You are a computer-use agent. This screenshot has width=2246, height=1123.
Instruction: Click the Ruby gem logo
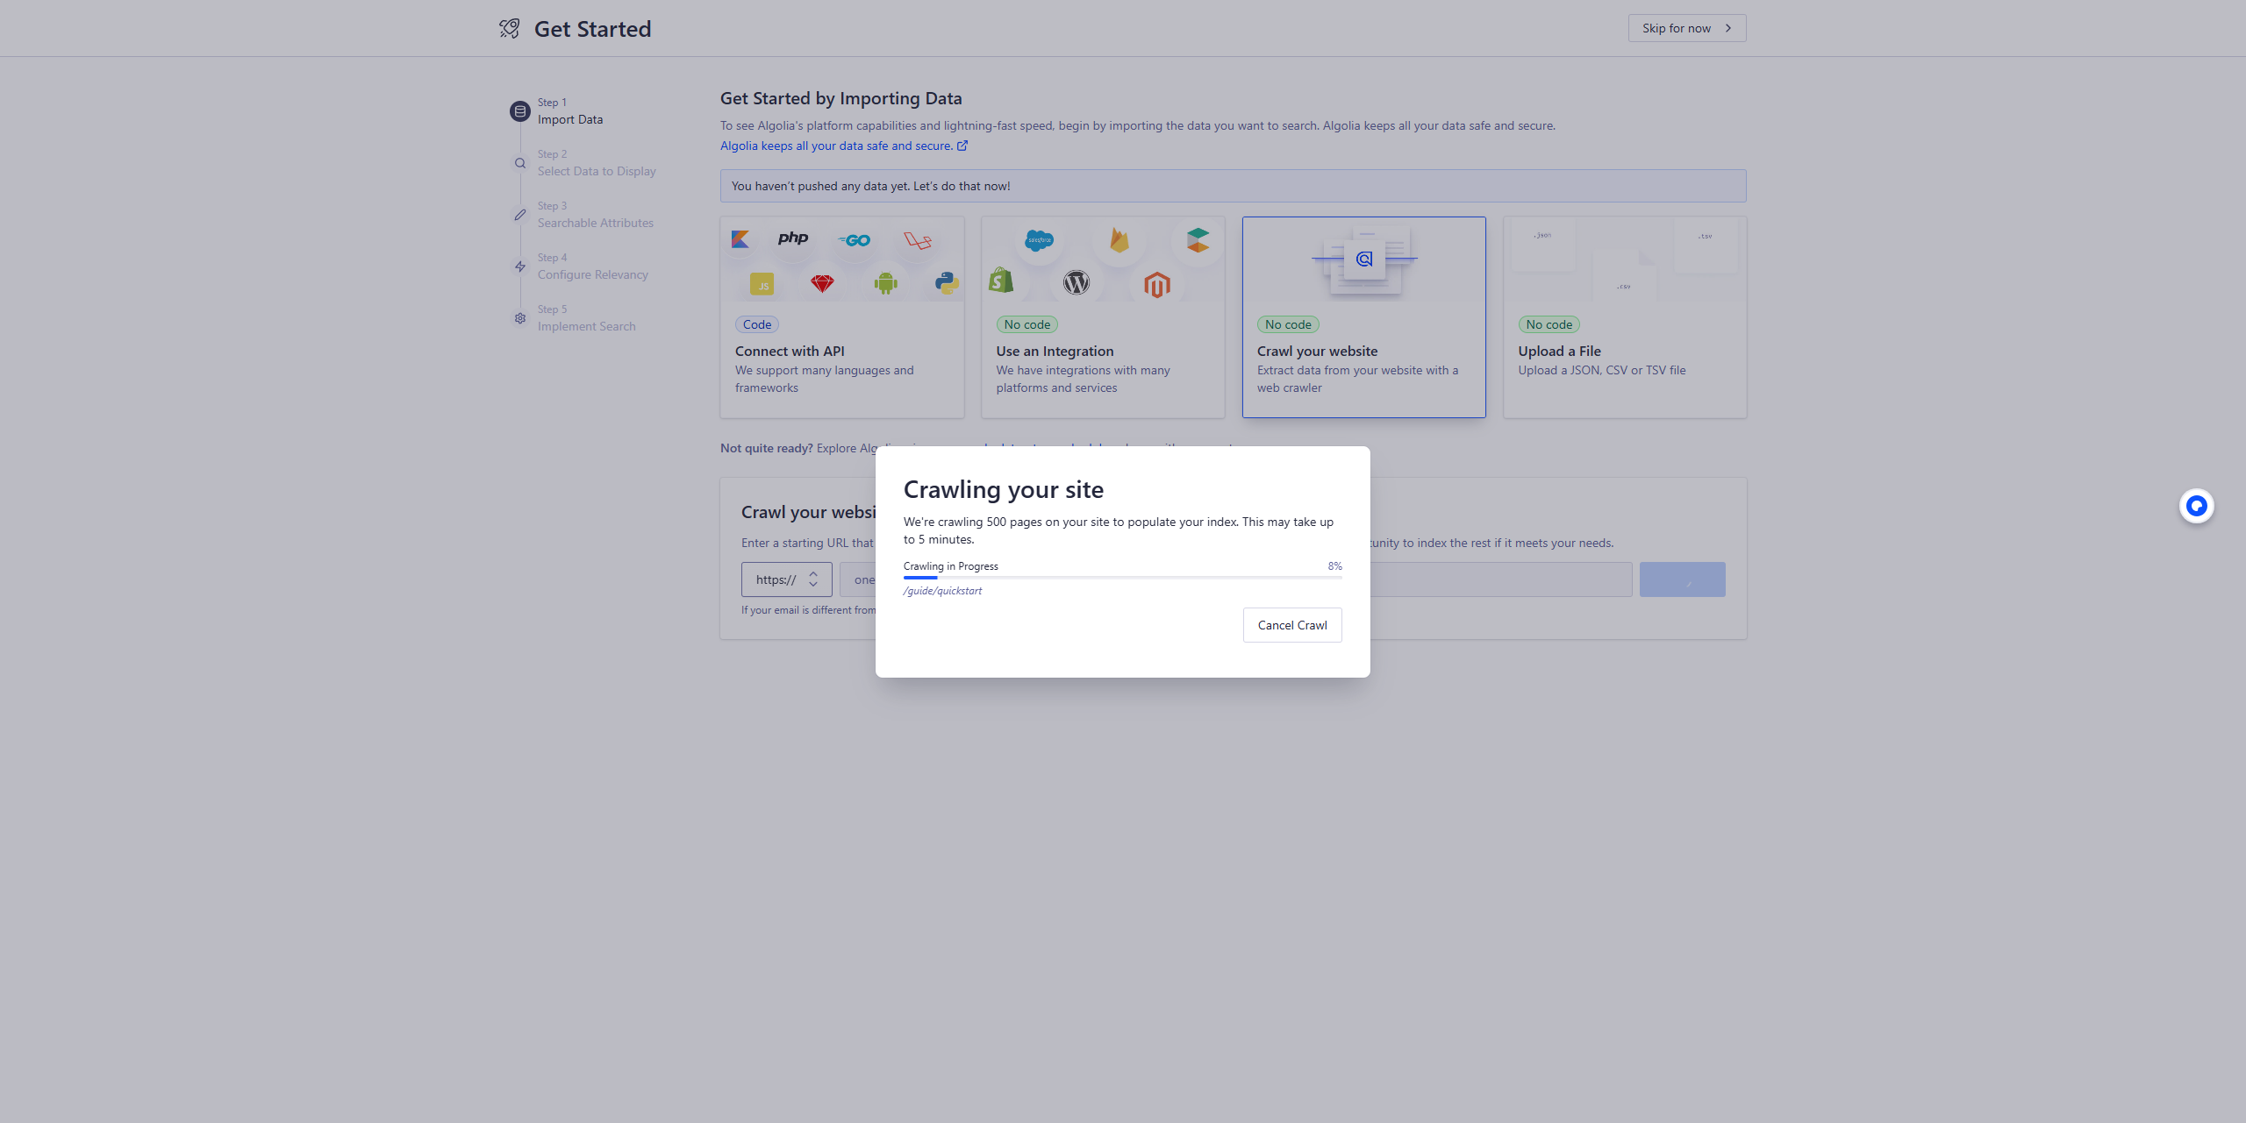point(822,283)
